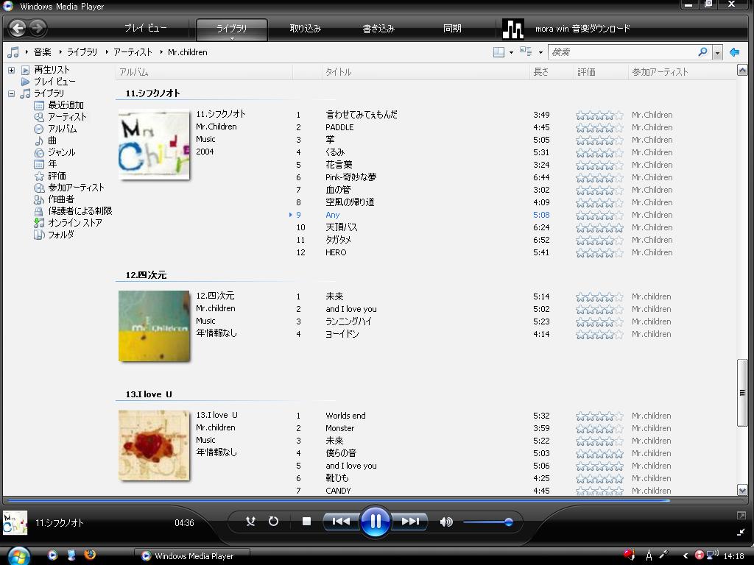The width and height of the screenshot is (754, 565).
Task: Click the search magnifier icon
Action: click(702, 52)
